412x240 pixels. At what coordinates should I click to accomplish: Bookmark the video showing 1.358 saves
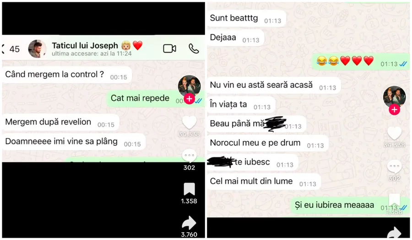pos(189,189)
